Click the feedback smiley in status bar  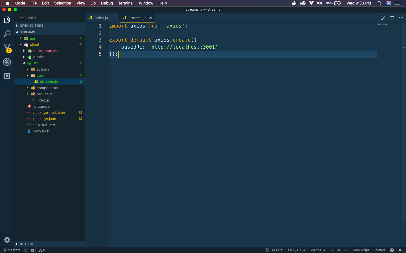[x=392, y=250]
